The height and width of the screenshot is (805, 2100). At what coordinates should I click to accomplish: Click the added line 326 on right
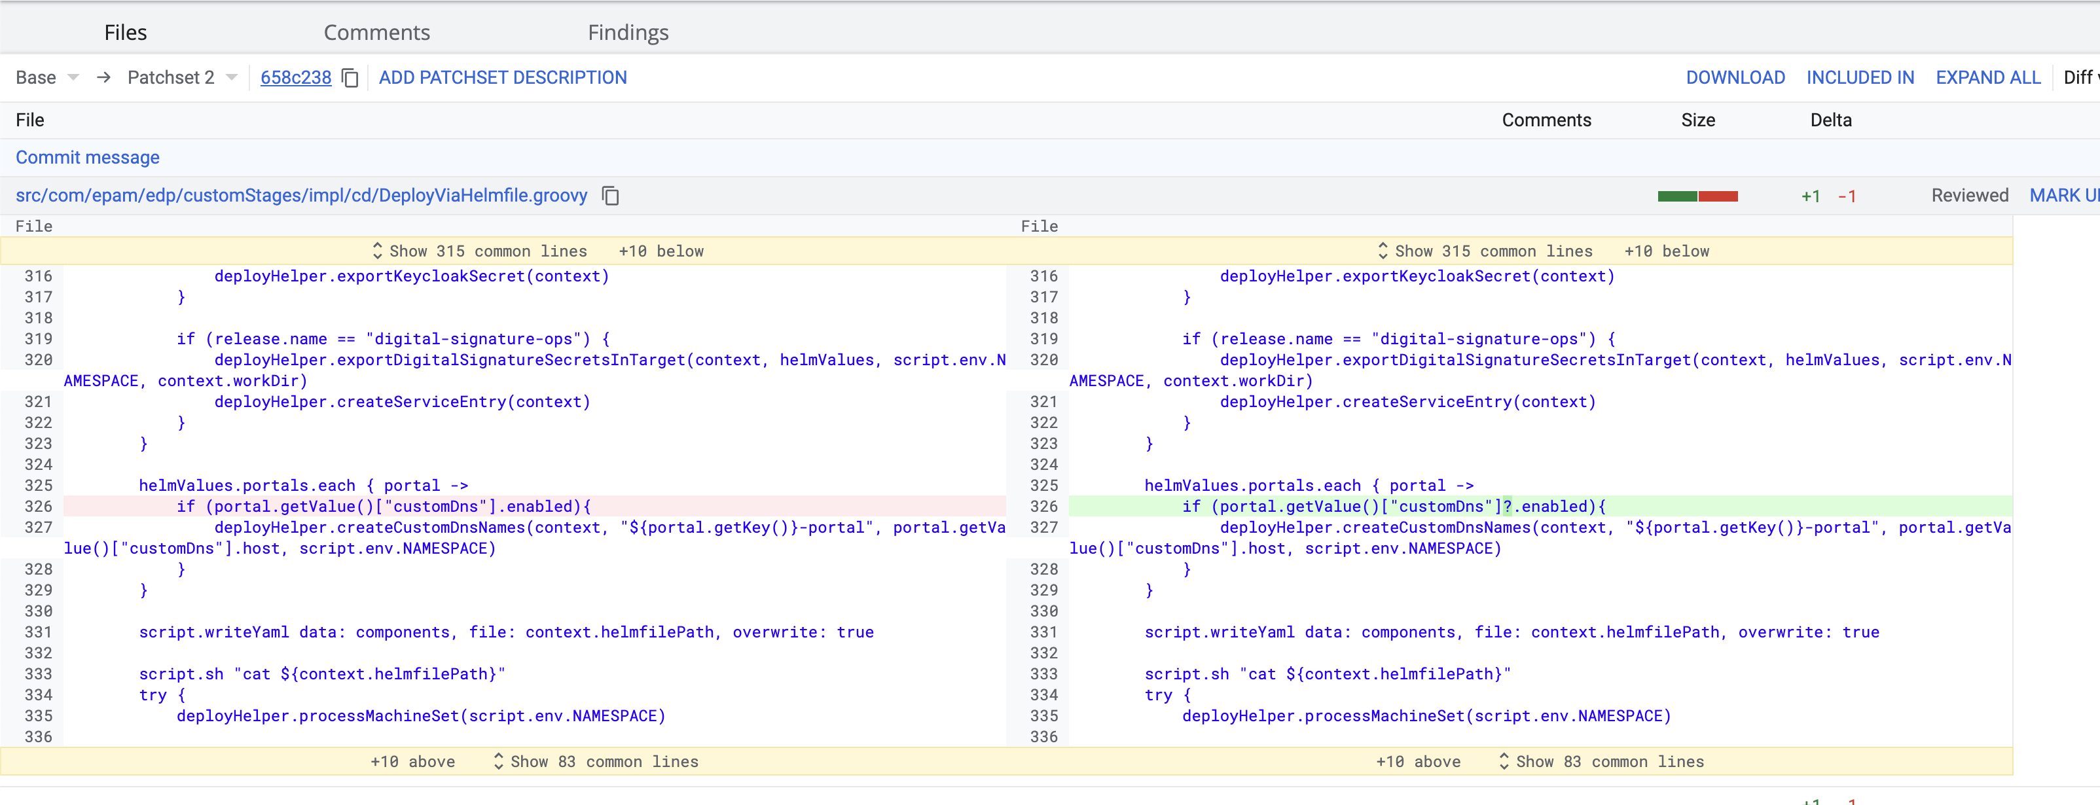1540,507
